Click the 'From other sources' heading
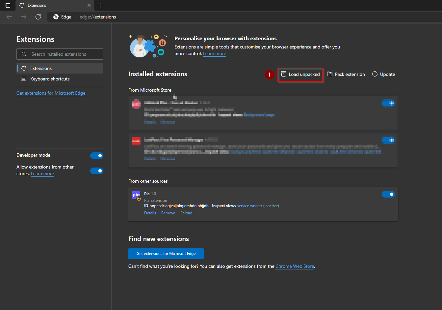The height and width of the screenshot is (310, 442). pos(148,181)
